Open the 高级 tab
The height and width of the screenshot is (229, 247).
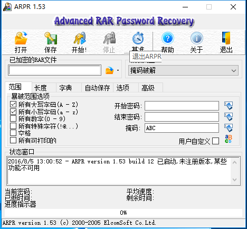click(x=151, y=88)
